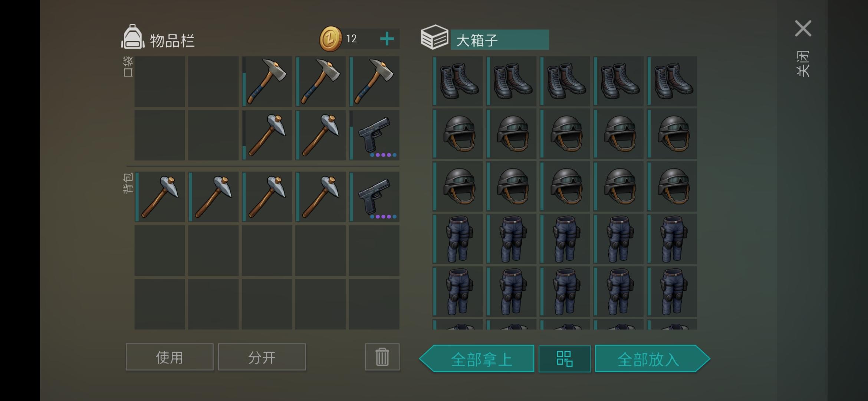868x401 pixels.
Task: Click the 使用 button
Action: (170, 357)
